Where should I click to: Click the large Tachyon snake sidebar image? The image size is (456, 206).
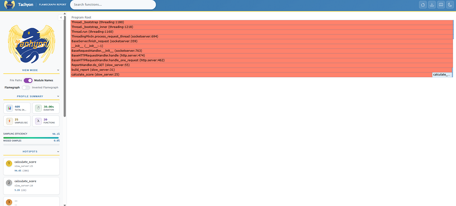[31, 44]
